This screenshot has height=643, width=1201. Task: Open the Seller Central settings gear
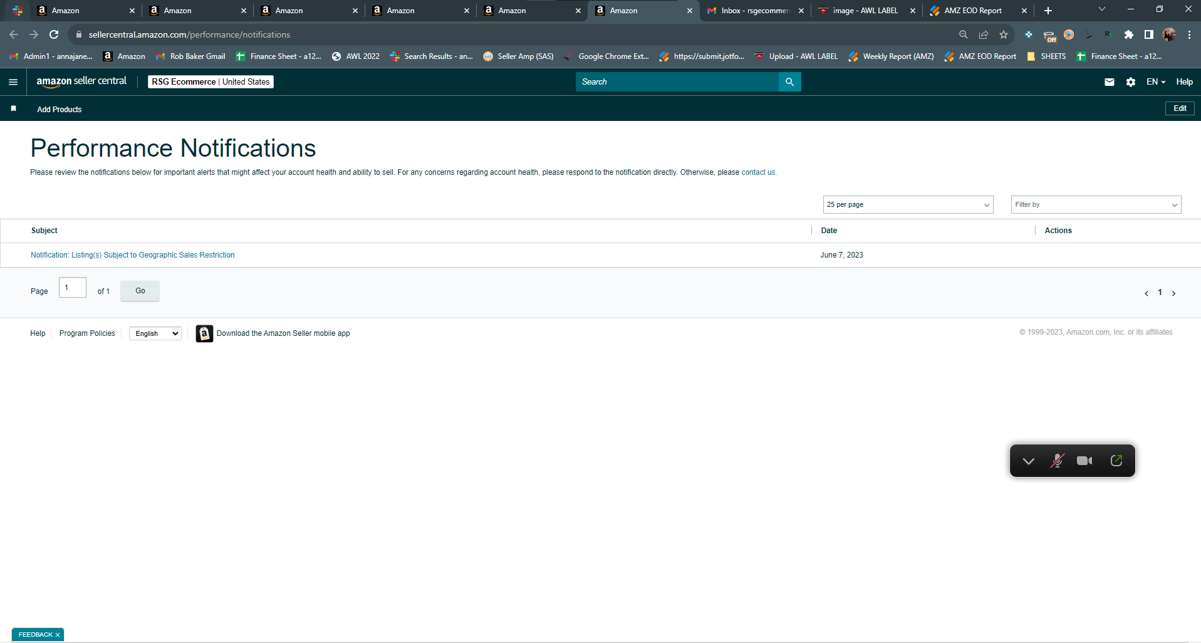(1131, 82)
